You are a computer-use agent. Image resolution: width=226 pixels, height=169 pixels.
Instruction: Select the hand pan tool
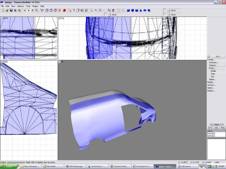(x=74, y=10)
